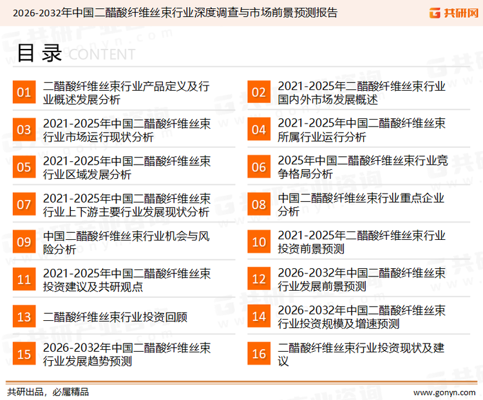Select the orange 12 chapter number box
This screenshot has width=483, height=400.
259,279
